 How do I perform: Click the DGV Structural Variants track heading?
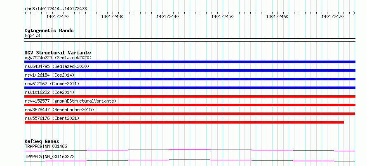58,53
